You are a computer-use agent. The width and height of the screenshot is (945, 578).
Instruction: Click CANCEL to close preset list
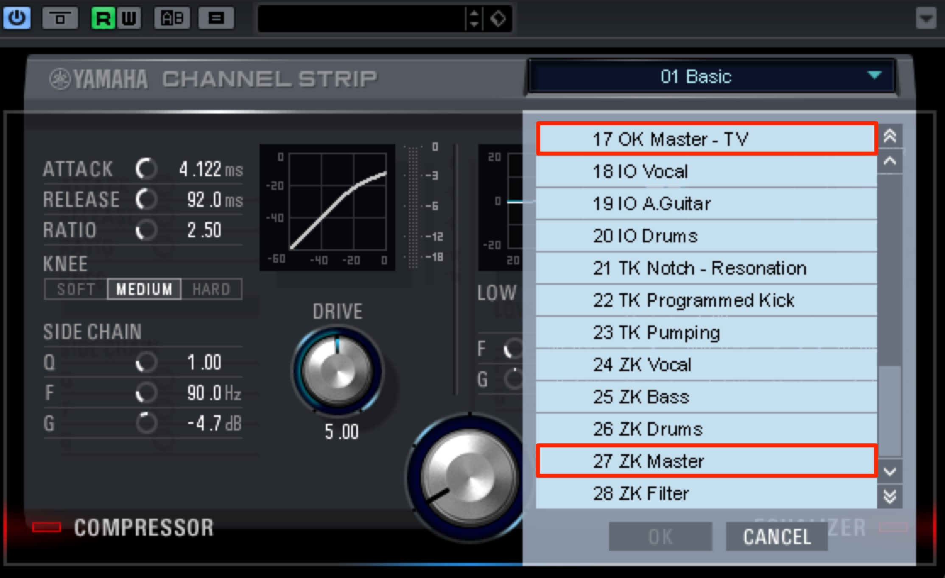pos(777,536)
